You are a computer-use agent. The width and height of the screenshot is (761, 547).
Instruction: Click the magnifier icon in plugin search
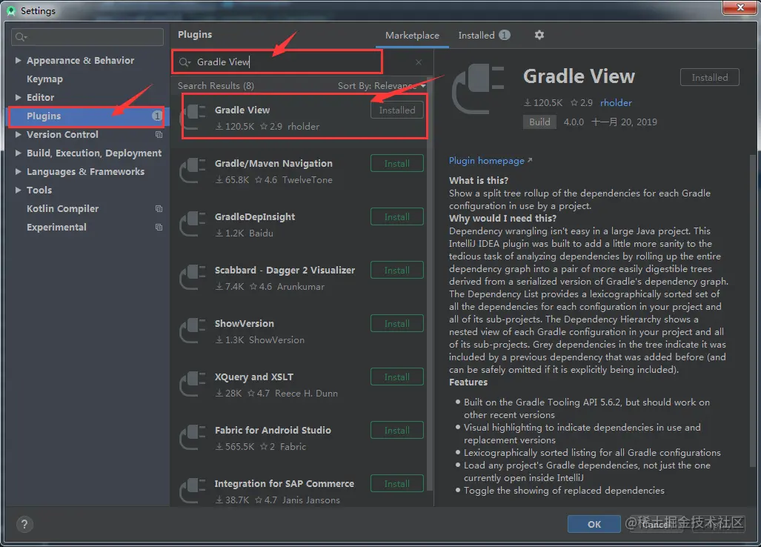click(185, 62)
